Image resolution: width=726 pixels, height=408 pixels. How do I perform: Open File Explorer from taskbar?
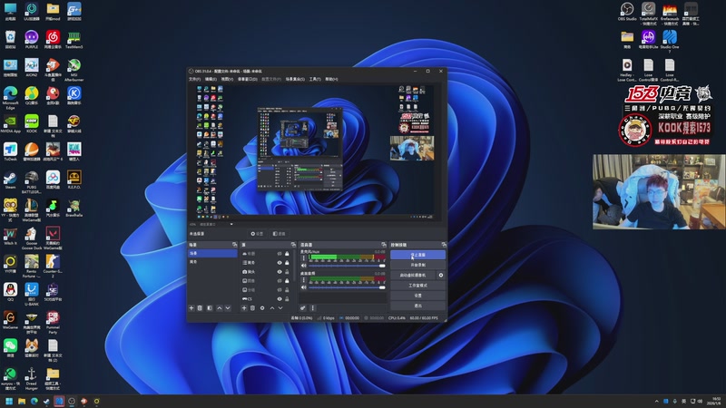21,401
